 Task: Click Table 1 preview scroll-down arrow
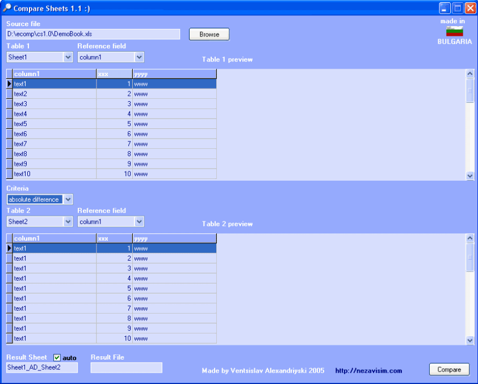[x=470, y=176]
